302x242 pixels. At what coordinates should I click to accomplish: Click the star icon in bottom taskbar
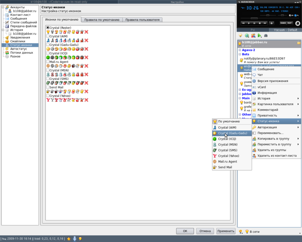point(69,239)
